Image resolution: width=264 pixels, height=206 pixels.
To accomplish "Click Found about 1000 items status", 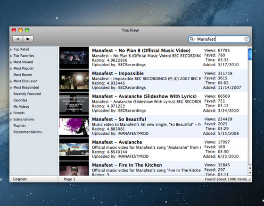I will tap(226, 179).
